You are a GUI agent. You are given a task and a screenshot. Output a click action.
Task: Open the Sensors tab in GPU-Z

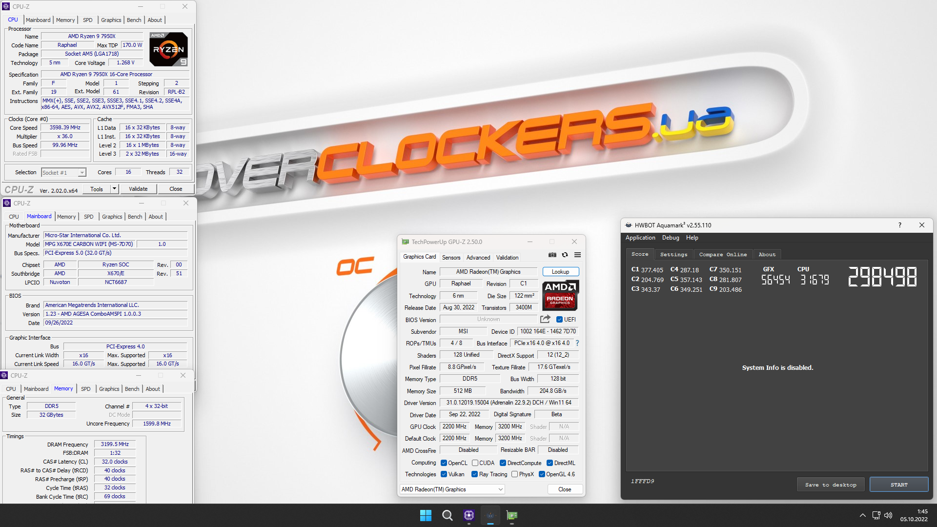click(x=451, y=258)
